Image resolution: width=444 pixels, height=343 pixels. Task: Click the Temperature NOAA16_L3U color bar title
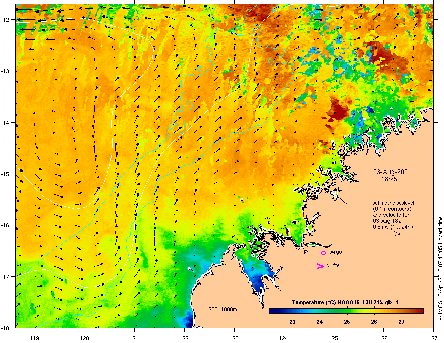tap(345, 302)
